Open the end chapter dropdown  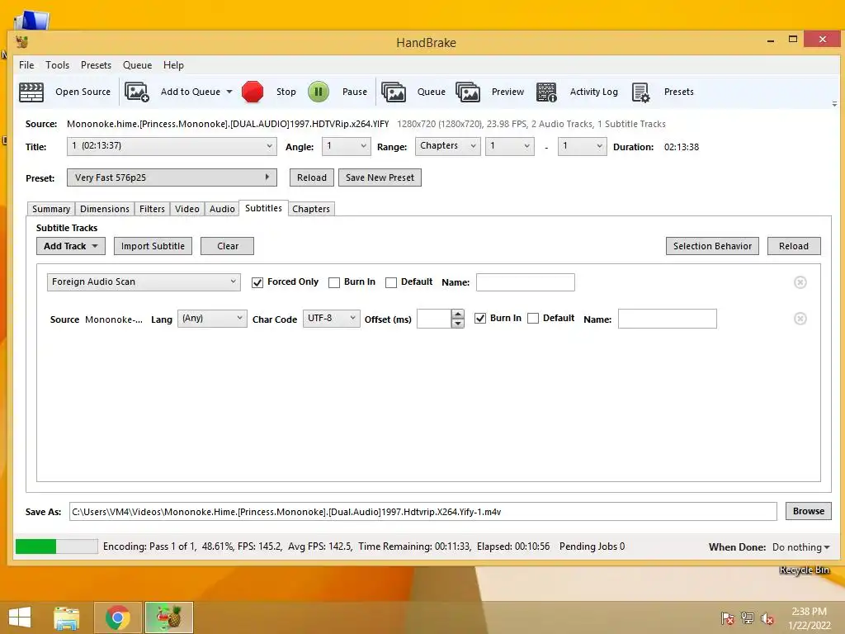click(582, 146)
